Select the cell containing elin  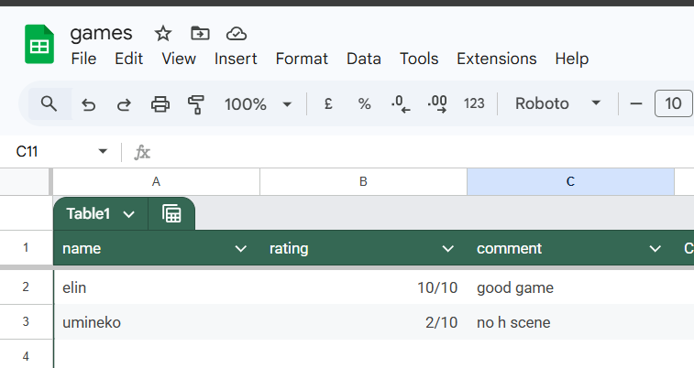pos(157,287)
